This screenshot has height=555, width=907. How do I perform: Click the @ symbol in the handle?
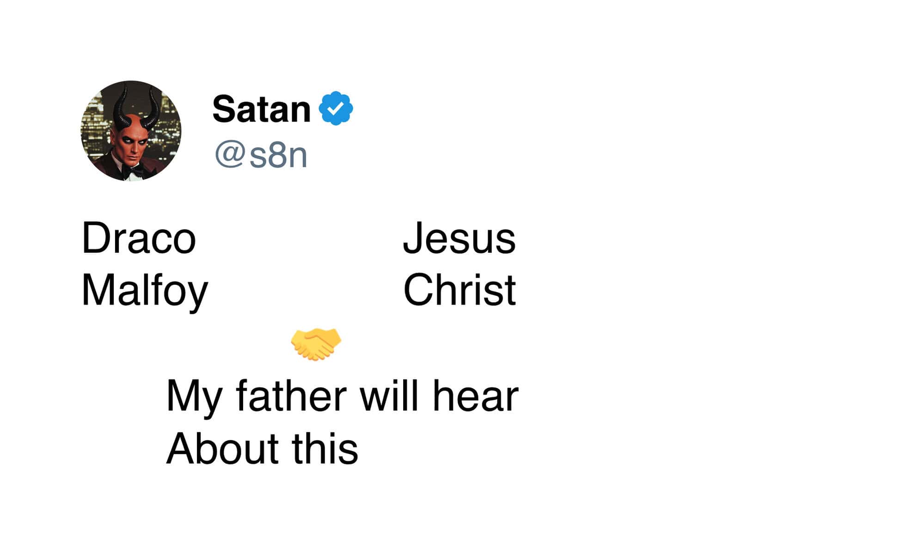coord(230,155)
